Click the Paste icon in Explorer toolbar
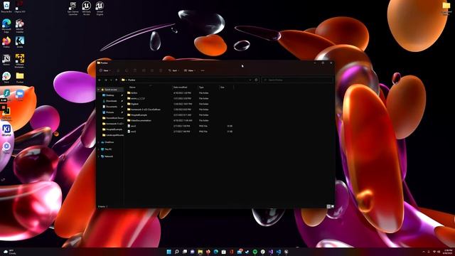The image size is (455, 256). (x=135, y=70)
